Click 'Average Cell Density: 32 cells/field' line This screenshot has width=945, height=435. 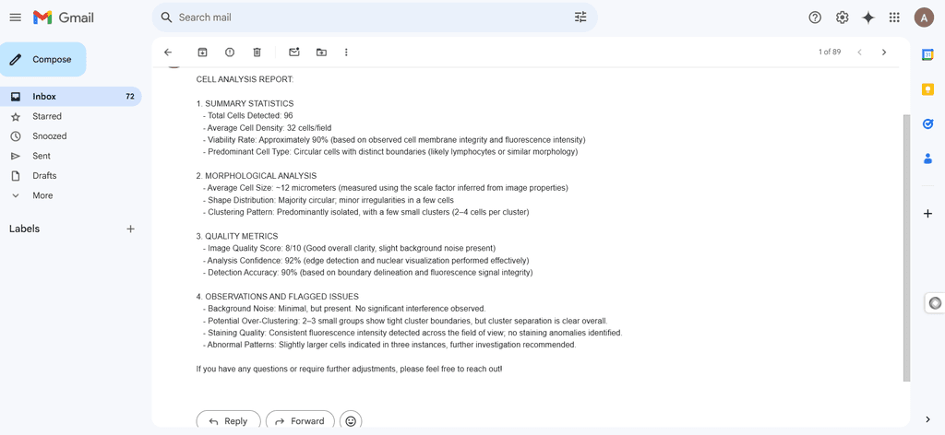[269, 127]
